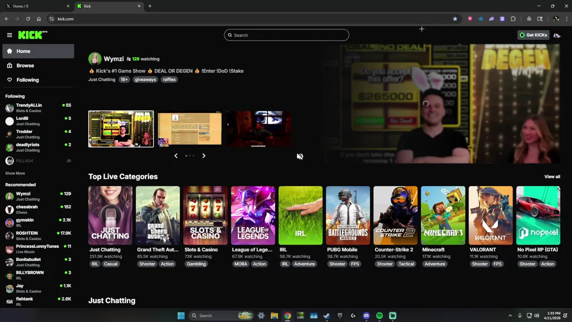572x322 pixels.
Task: Open Spotify from the taskbar
Action: 379,316
